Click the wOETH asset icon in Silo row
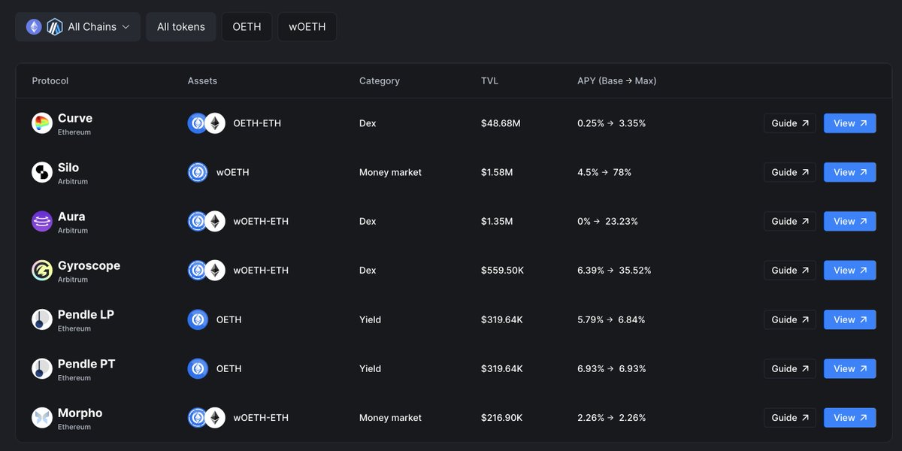Viewport: 902px width, 451px height. pyautogui.click(x=198, y=172)
